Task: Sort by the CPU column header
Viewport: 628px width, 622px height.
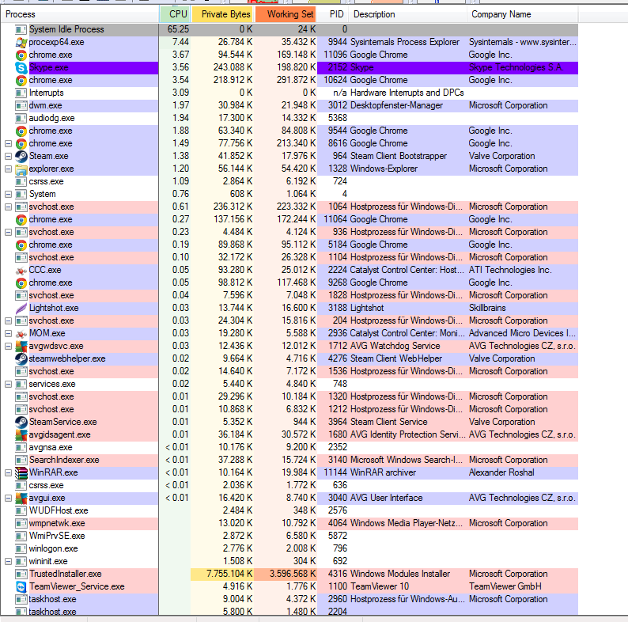Action: tap(175, 14)
